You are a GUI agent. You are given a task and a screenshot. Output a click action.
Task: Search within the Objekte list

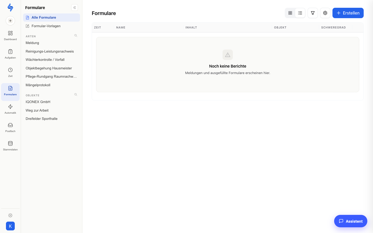tap(76, 95)
